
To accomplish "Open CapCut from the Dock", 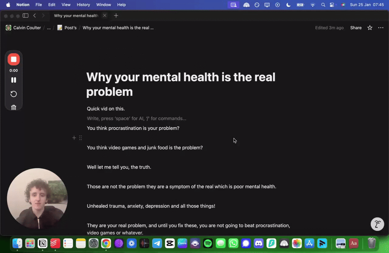I will point(169,244).
